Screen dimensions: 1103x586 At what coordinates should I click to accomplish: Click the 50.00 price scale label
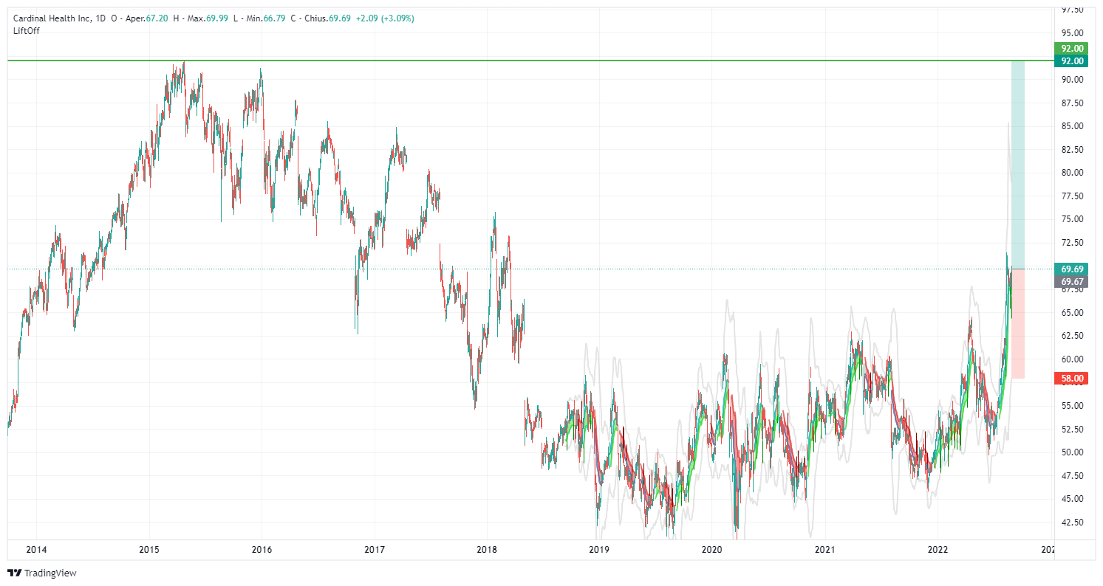click(1072, 452)
